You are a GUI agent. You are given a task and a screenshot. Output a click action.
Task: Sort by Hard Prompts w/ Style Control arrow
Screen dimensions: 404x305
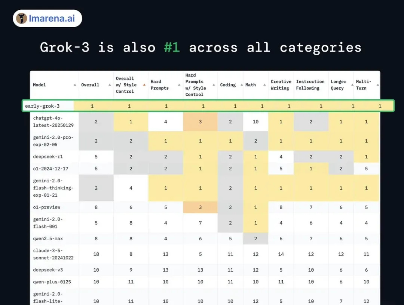pos(214,85)
